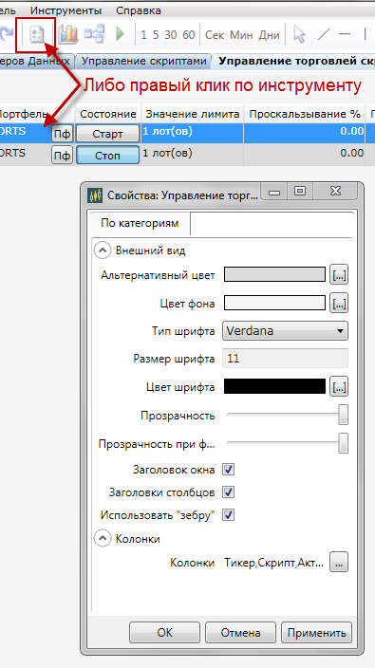
Task: Click the black Цвет шрифта swatch
Action: (x=274, y=386)
